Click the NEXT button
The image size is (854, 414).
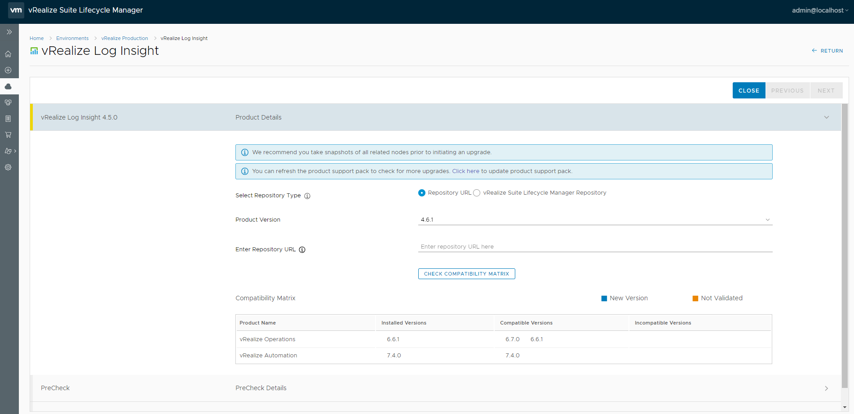(826, 90)
